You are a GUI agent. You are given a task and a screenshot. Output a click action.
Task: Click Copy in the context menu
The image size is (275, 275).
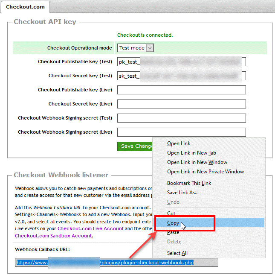click(209, 222)
